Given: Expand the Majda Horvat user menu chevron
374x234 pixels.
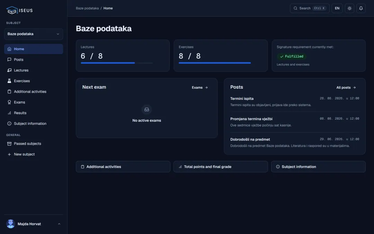Looking at the screenshot, I should coord(59,224).
